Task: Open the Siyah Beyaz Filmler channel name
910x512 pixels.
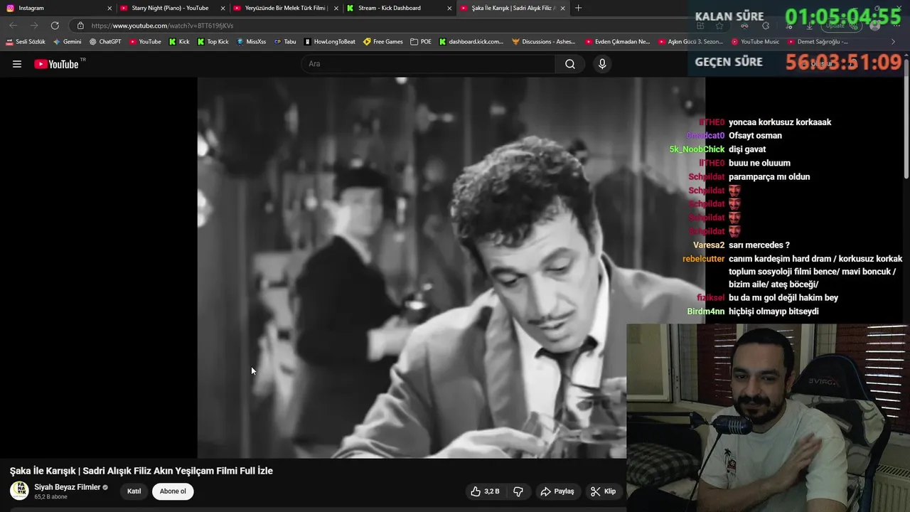Action: pyautogui.click(x=68, y=487)
